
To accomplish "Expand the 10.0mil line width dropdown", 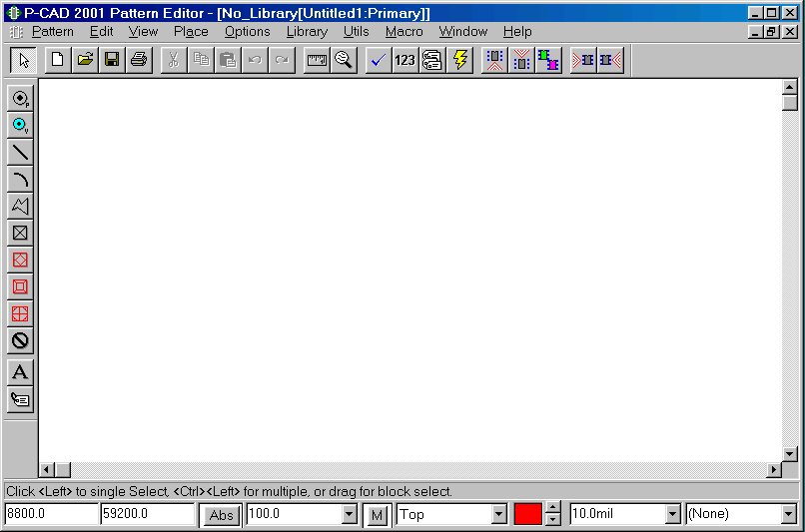I will coord(672,513).
